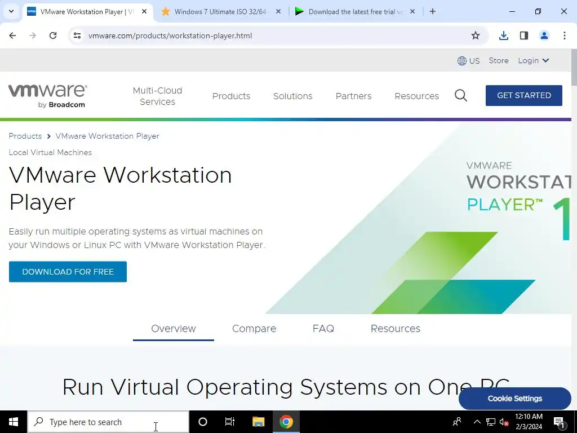The width and height of the screenshot is (577, 433).
Task: Switch to Download the latest free trial tab
Action: (x=355, y=11)
